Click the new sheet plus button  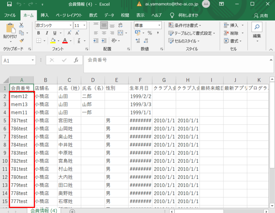point(72,211)
